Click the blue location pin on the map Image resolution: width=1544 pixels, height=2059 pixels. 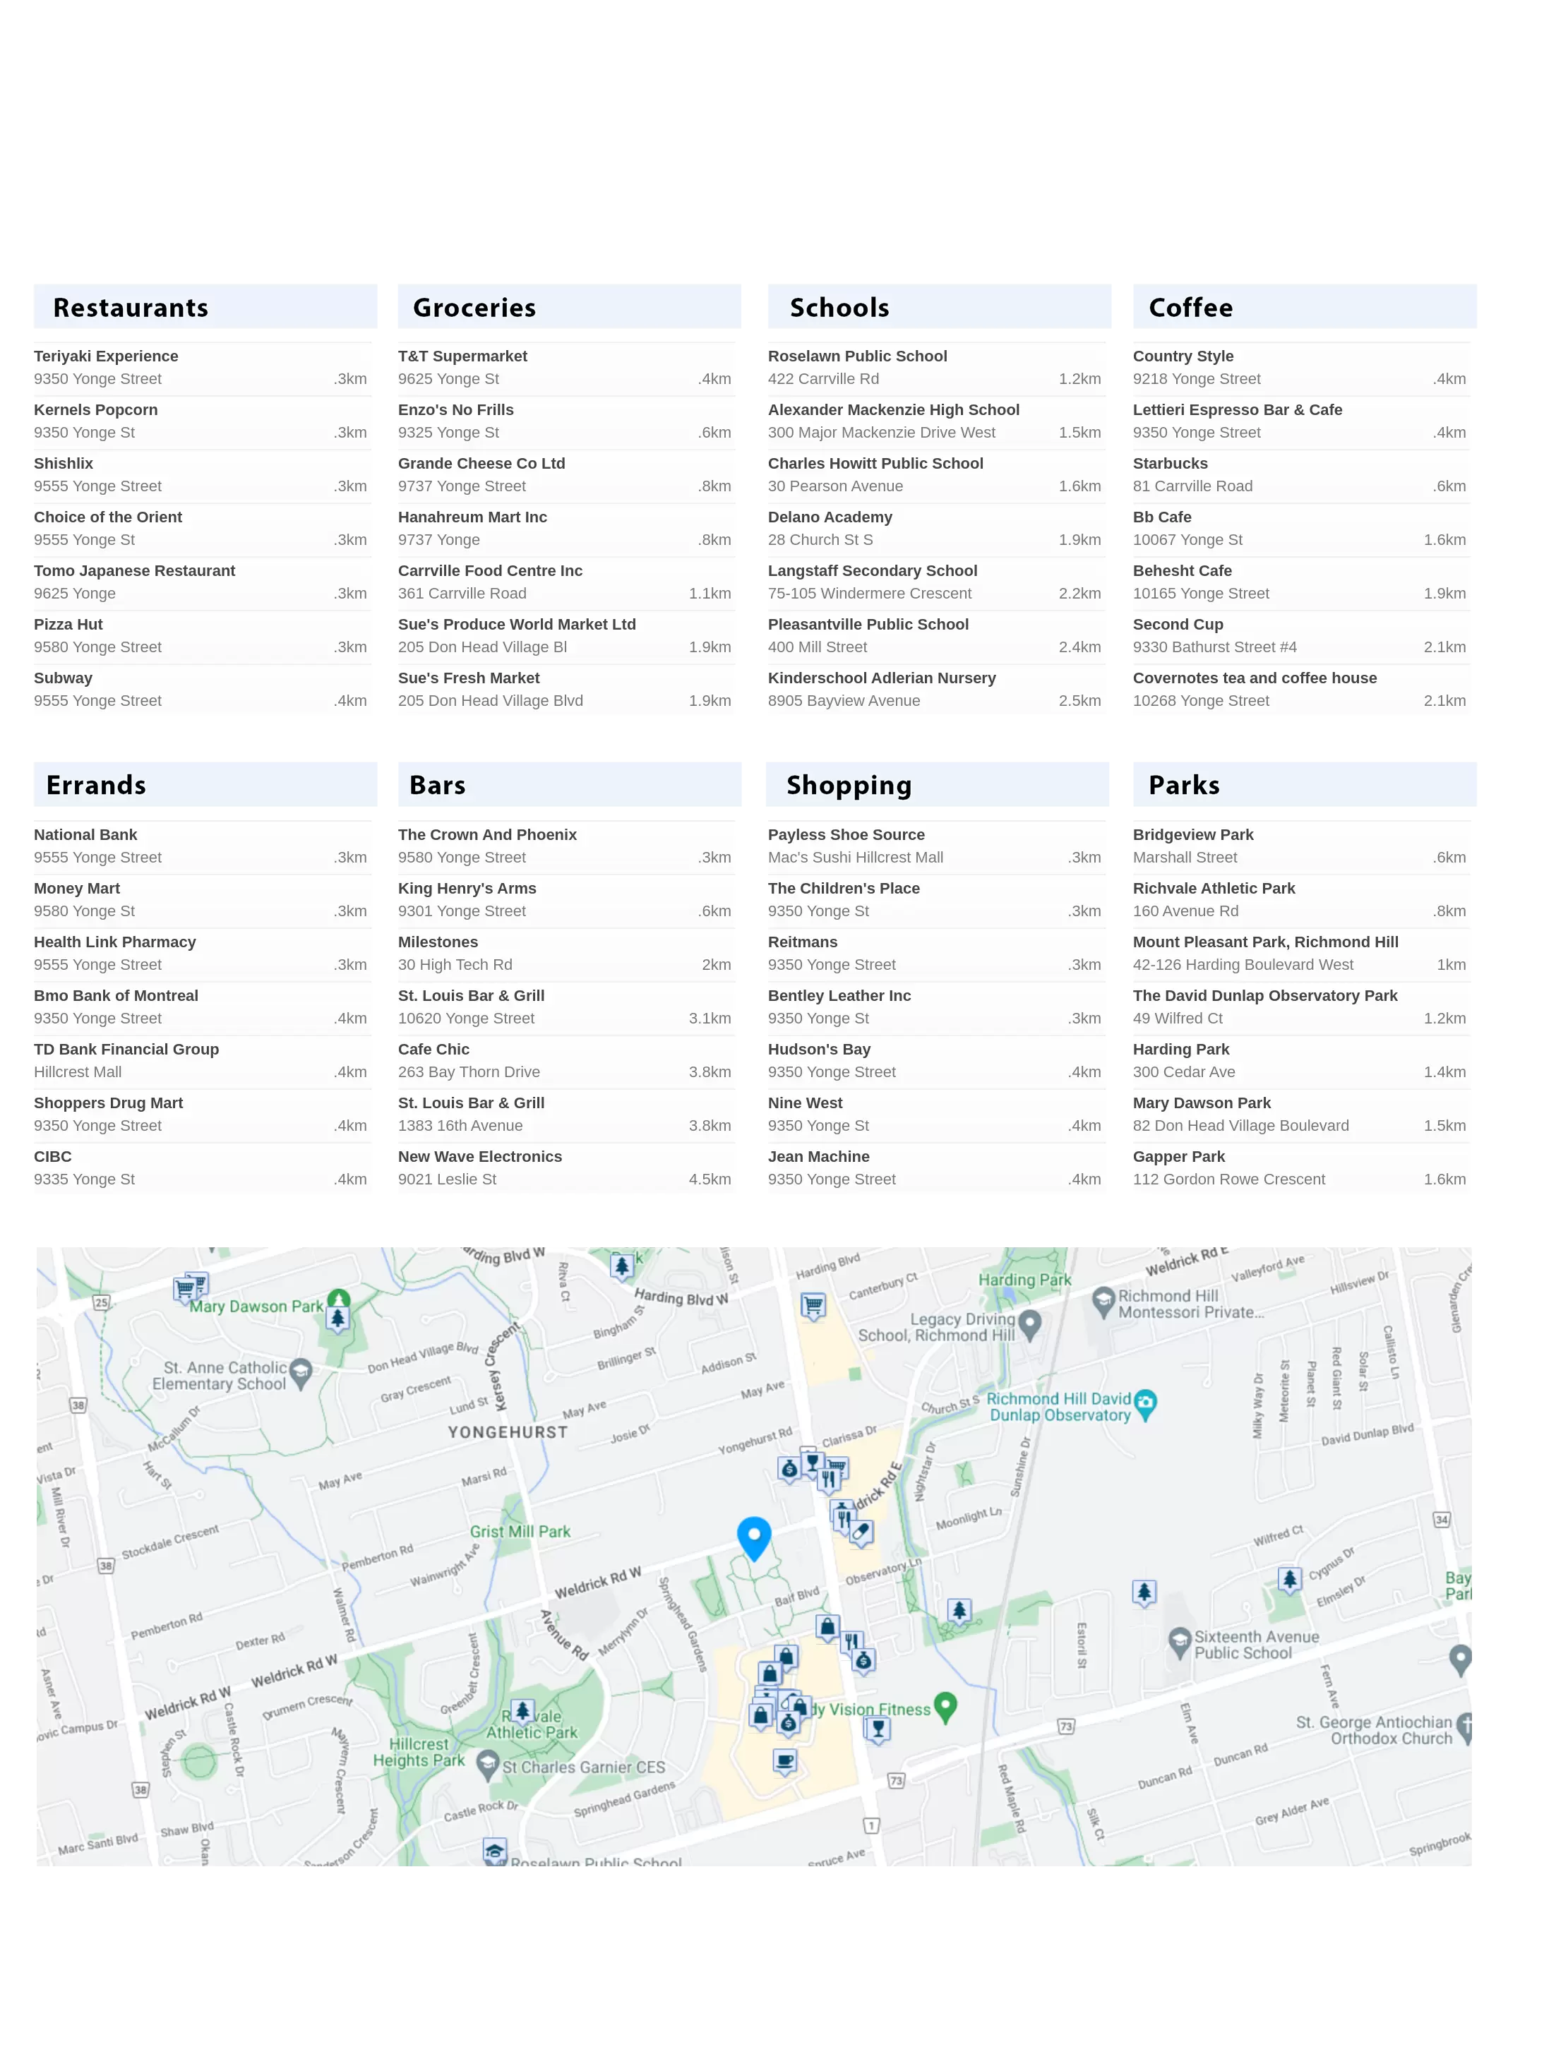[753, 1534]
